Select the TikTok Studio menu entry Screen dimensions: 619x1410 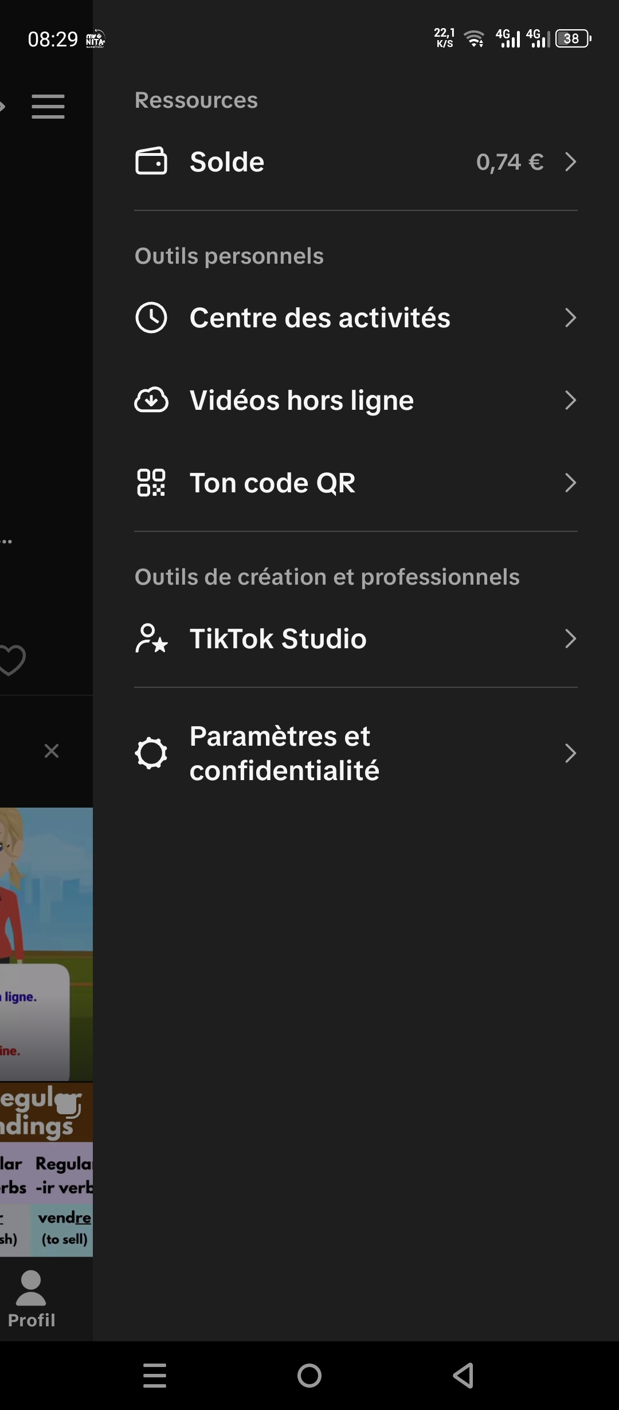356,639
